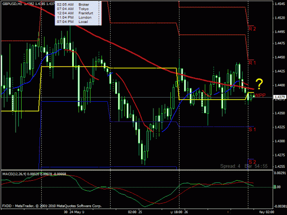Click the 0.00 MACD zero-level marker
287x215 pixels.
click(x=277, y=187)
